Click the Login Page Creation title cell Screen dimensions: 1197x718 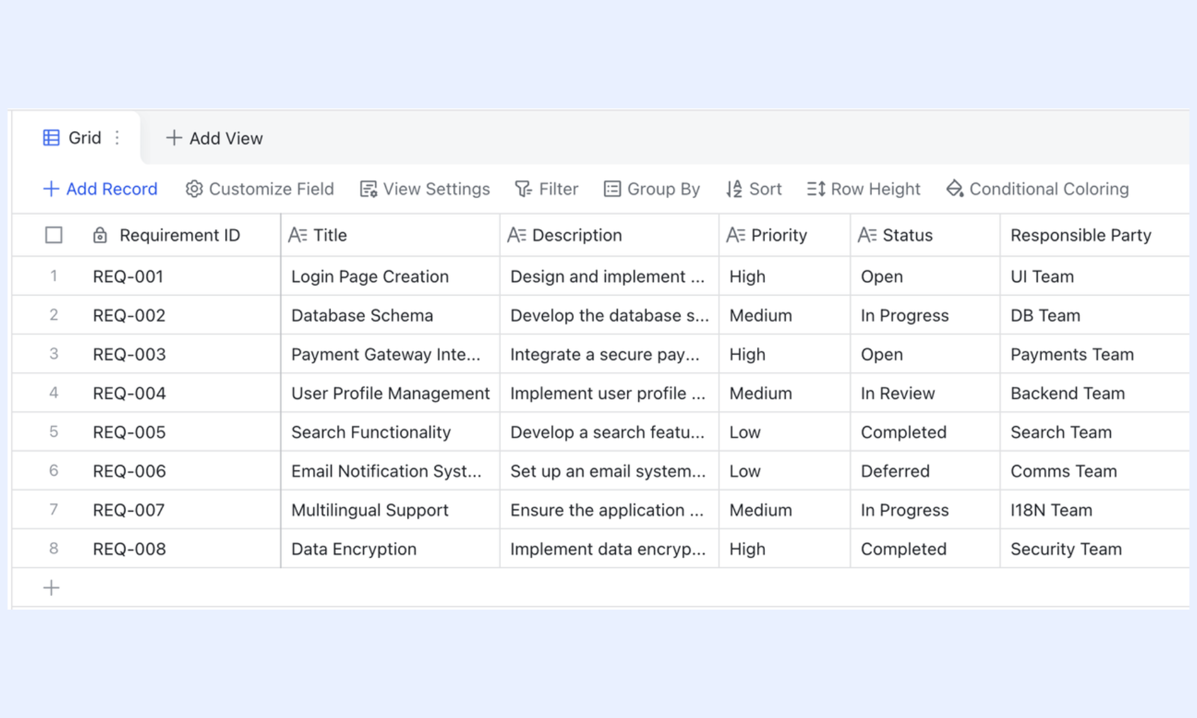(390, 276)
